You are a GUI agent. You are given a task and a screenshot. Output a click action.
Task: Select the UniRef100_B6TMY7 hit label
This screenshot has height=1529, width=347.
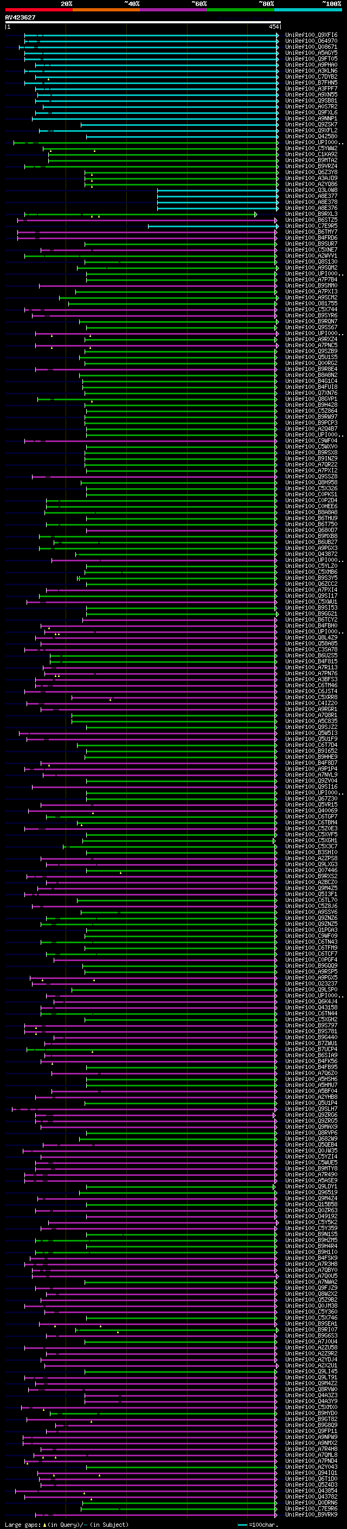[x=311, y=232]
